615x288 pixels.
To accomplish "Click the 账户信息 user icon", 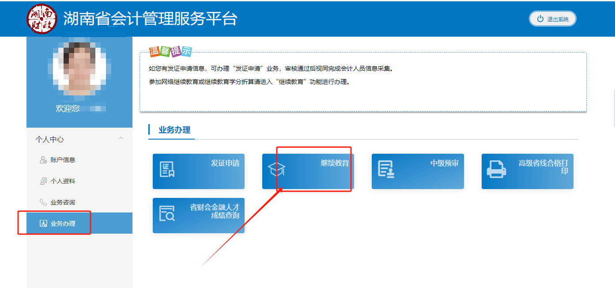I will tap(43, 160).
